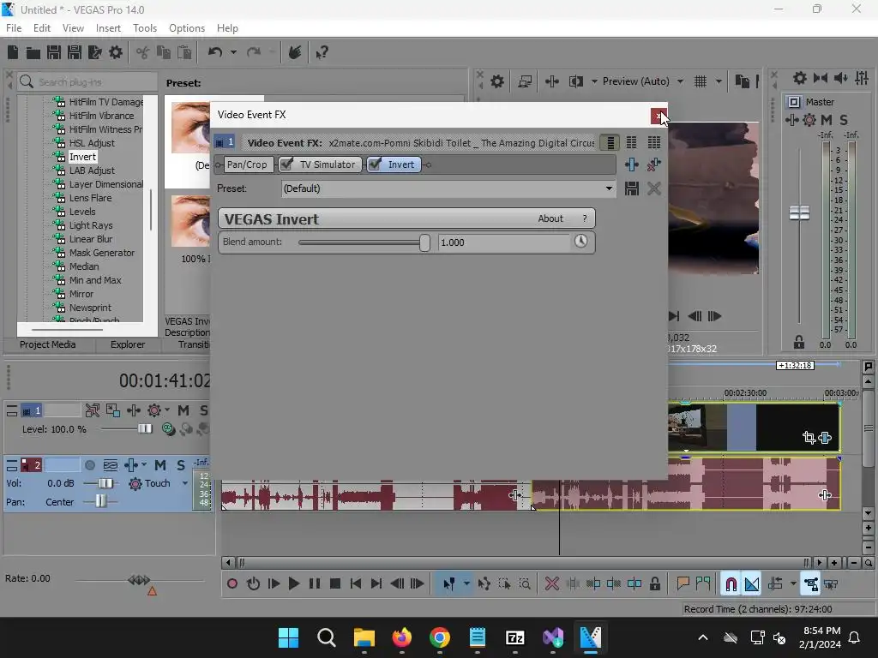Open Preview (Auto) quality dropdown
This screenshot has height=658, width=878.
coord(680,81)
